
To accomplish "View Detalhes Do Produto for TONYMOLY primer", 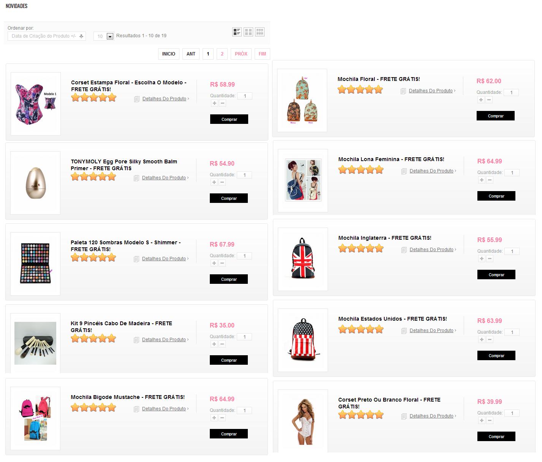I will point(164,178).
